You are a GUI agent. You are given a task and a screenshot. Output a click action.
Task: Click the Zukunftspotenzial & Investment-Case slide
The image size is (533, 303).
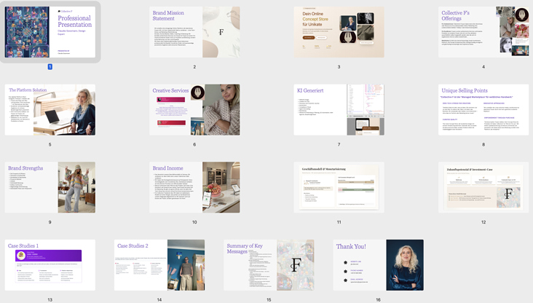click(483, 187)
